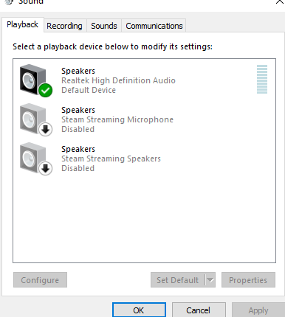Click the green default device checkmark badge
The image size is (285, 317).
click(x=45, y=90)
